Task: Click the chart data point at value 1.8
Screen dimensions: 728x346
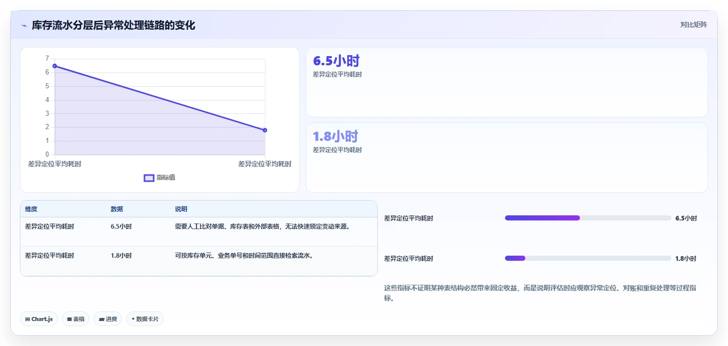Action: pyautogui.click(x=265, y=130)
